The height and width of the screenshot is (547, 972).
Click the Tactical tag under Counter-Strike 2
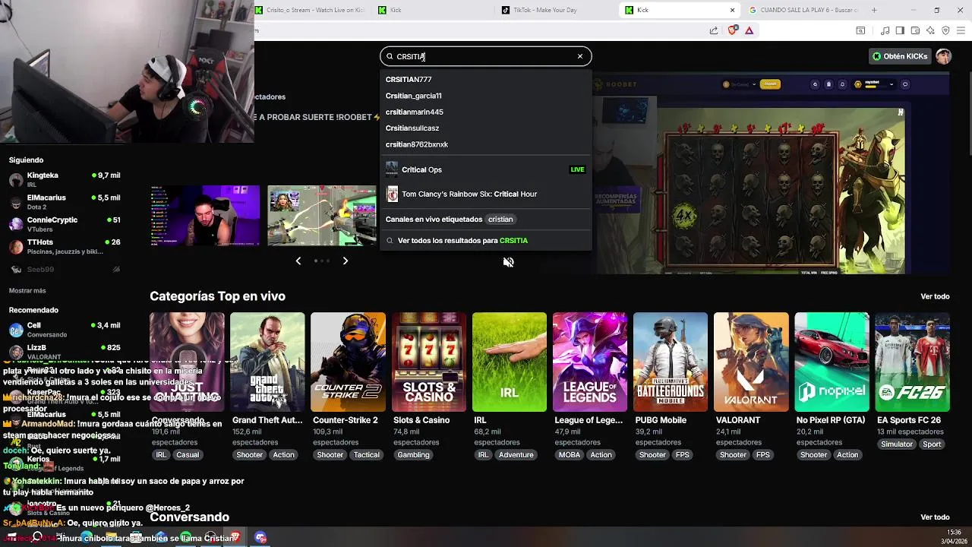(x=366, y=455)
